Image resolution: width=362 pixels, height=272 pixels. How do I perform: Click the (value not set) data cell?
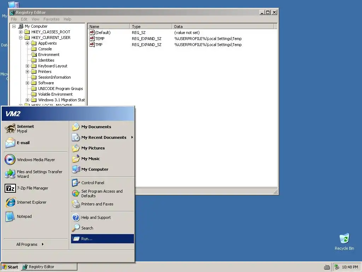[187, 33]
